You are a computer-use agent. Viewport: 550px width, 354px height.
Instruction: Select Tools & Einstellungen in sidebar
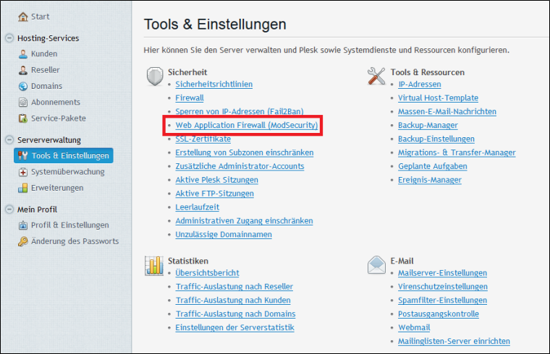click(64, 155)
